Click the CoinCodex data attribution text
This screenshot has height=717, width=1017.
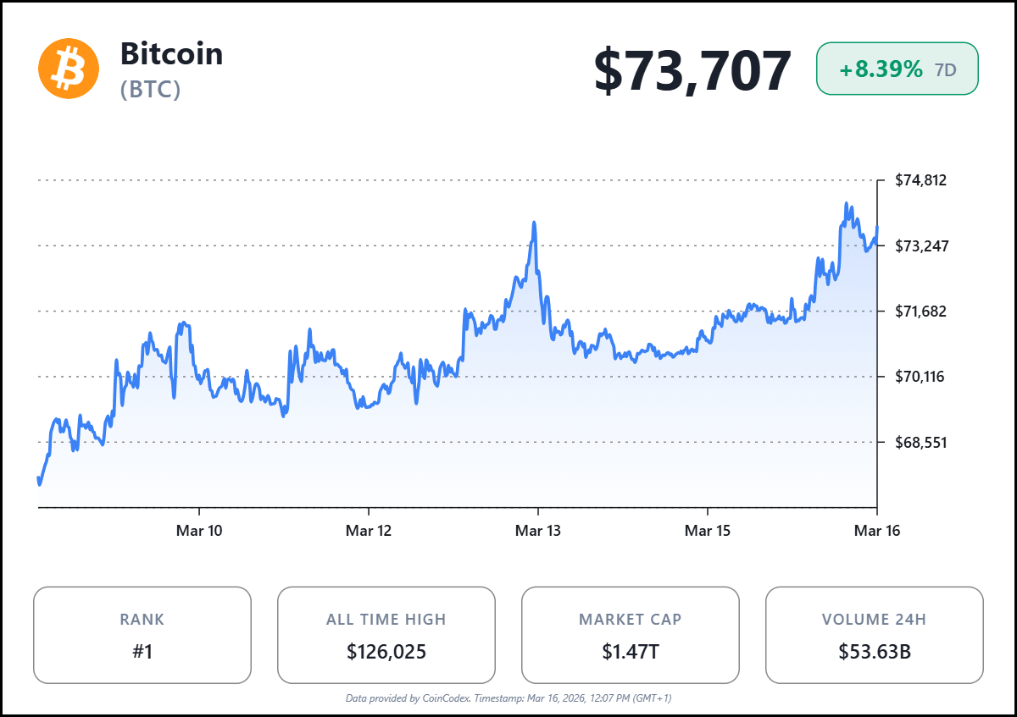click(x=508, y=698)
